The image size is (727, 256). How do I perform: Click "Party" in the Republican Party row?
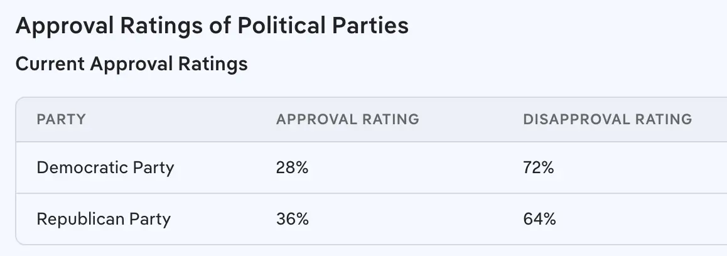click(x=149, y=219)
